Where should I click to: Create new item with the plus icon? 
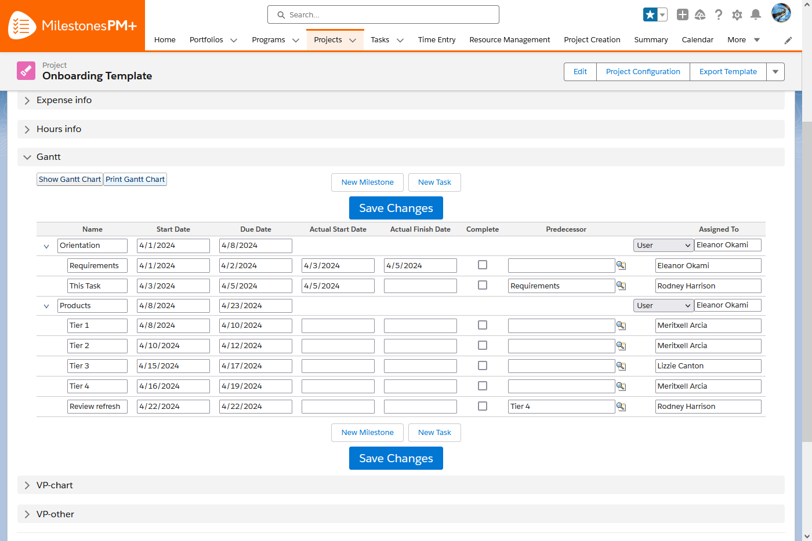683,14
